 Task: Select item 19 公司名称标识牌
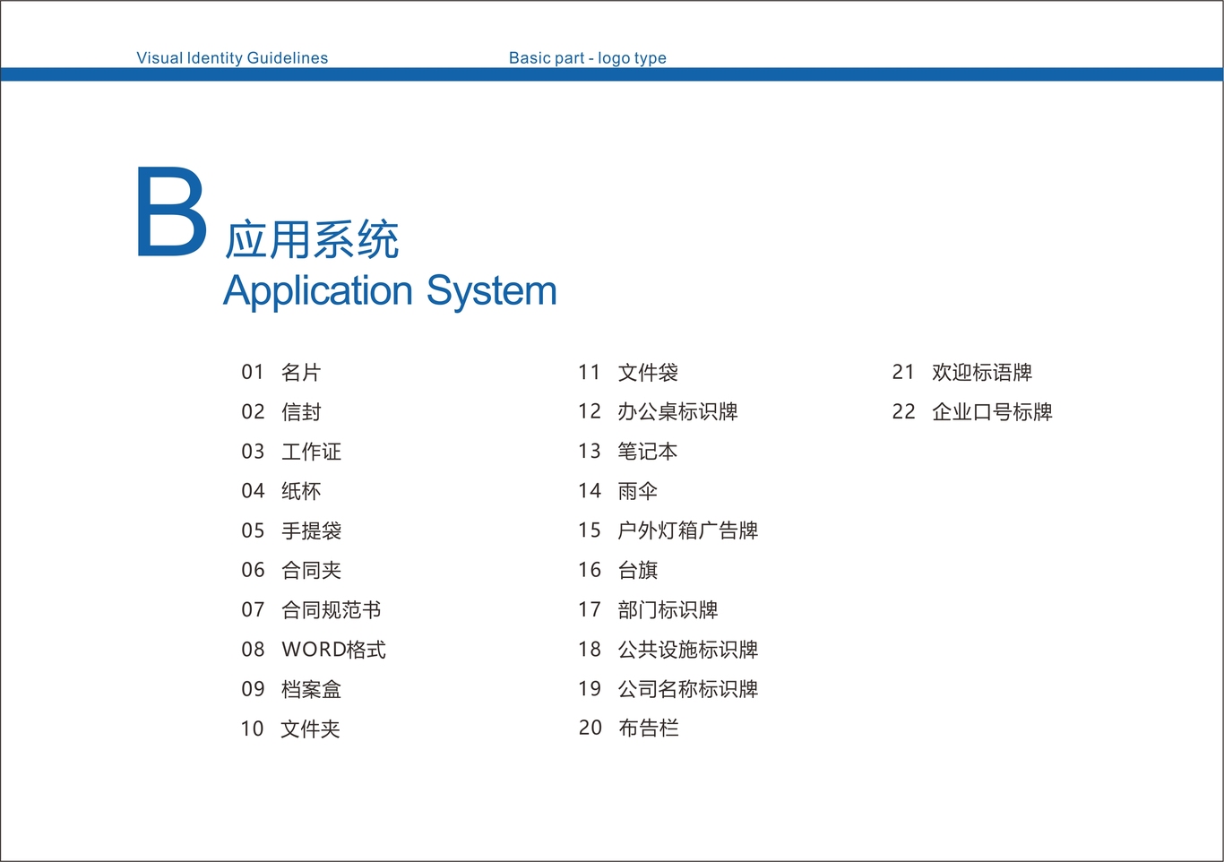[668, 689]
